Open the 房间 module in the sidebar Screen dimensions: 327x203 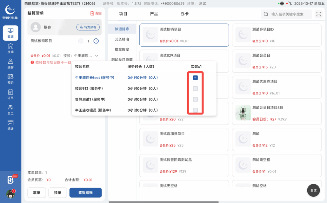[x=10, y=48]
